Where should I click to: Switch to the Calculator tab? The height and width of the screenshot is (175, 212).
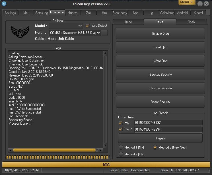point(167,13)
